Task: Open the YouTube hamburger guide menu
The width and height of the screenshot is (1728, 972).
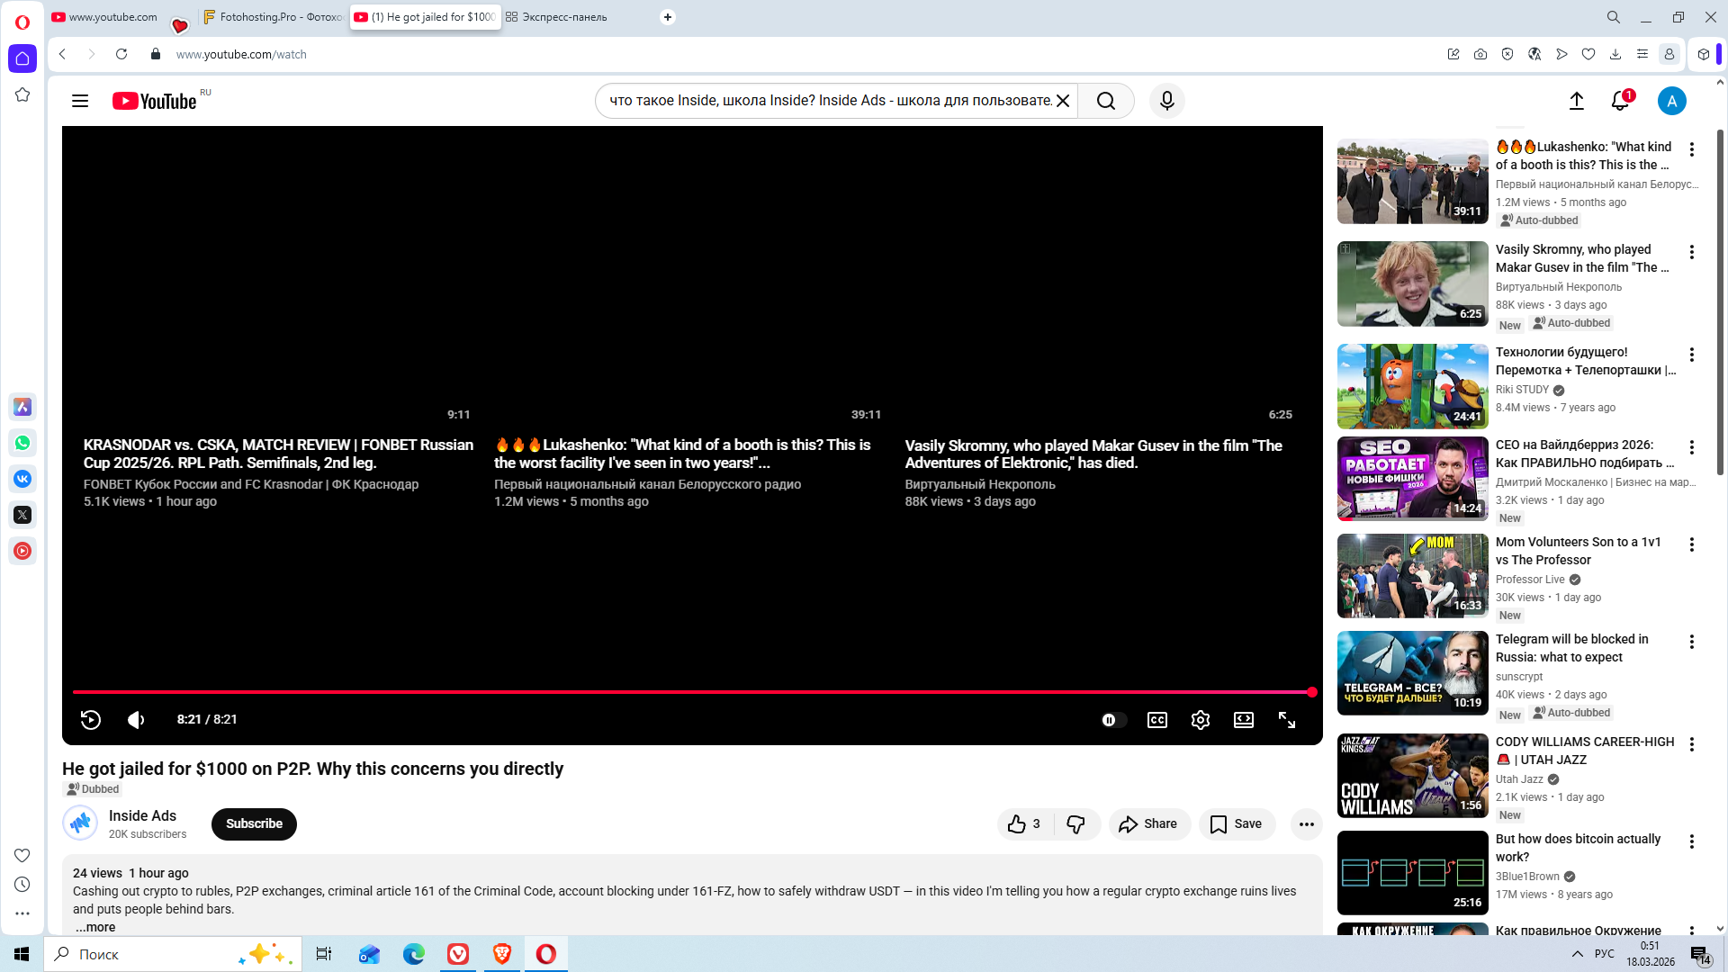Action: [80, 101]
